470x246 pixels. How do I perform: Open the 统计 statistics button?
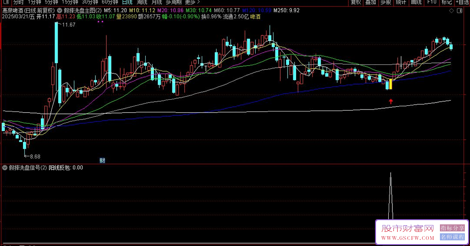[401, 2]
